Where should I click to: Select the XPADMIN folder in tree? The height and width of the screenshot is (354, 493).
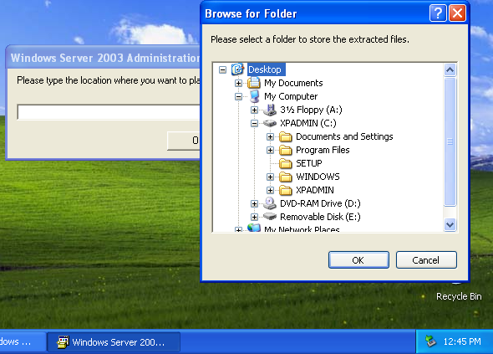(x=315, y=190)
